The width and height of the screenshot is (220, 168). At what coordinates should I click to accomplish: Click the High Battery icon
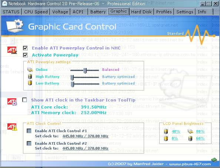[30, 76]
